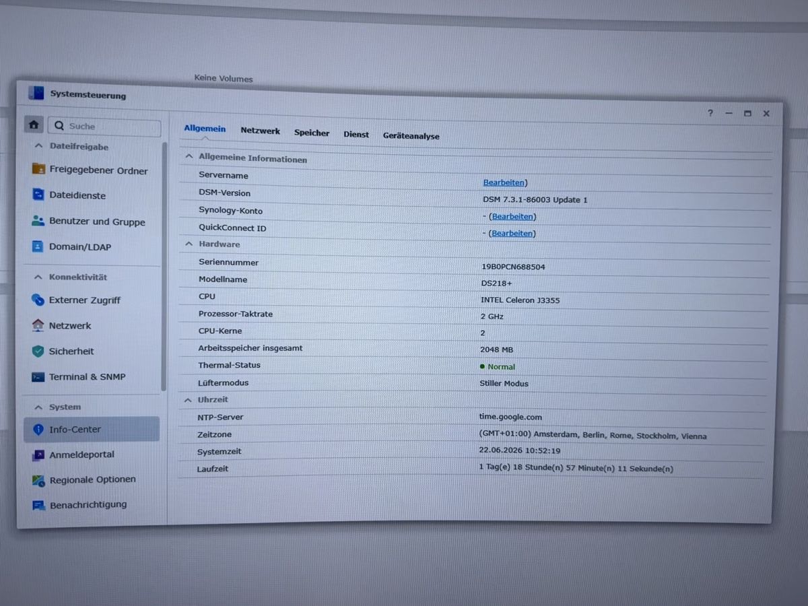Click Prozessor-Taktrate value '2 GHz'

(x=492, y=316)
